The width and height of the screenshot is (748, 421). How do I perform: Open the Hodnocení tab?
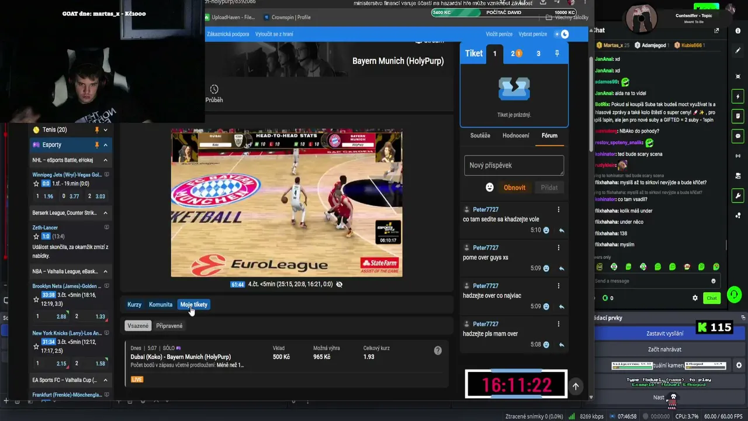coord(516,136)
